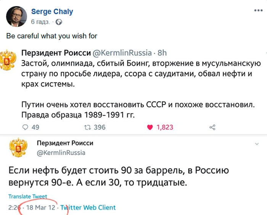Click the tweet share icon
This screenshot has width=267, height=215.
[212, 127]
